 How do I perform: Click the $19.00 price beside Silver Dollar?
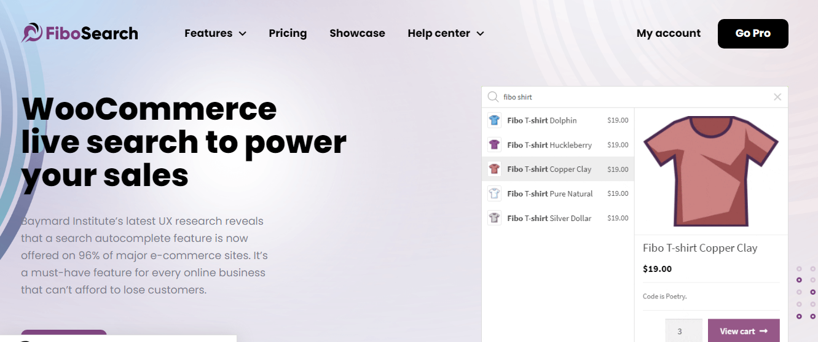point(618,218)
